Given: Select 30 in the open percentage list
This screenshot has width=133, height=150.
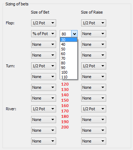Looking at the screenshot, I should tap(69, 40).
